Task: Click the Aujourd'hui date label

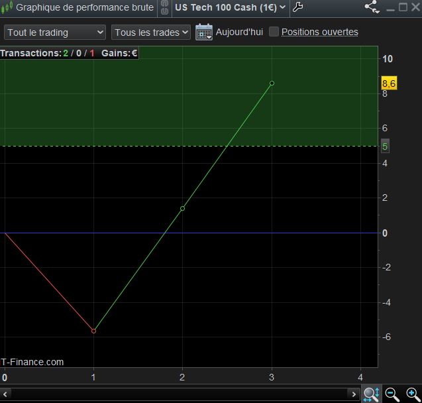Action: click(x=239, y=32)
